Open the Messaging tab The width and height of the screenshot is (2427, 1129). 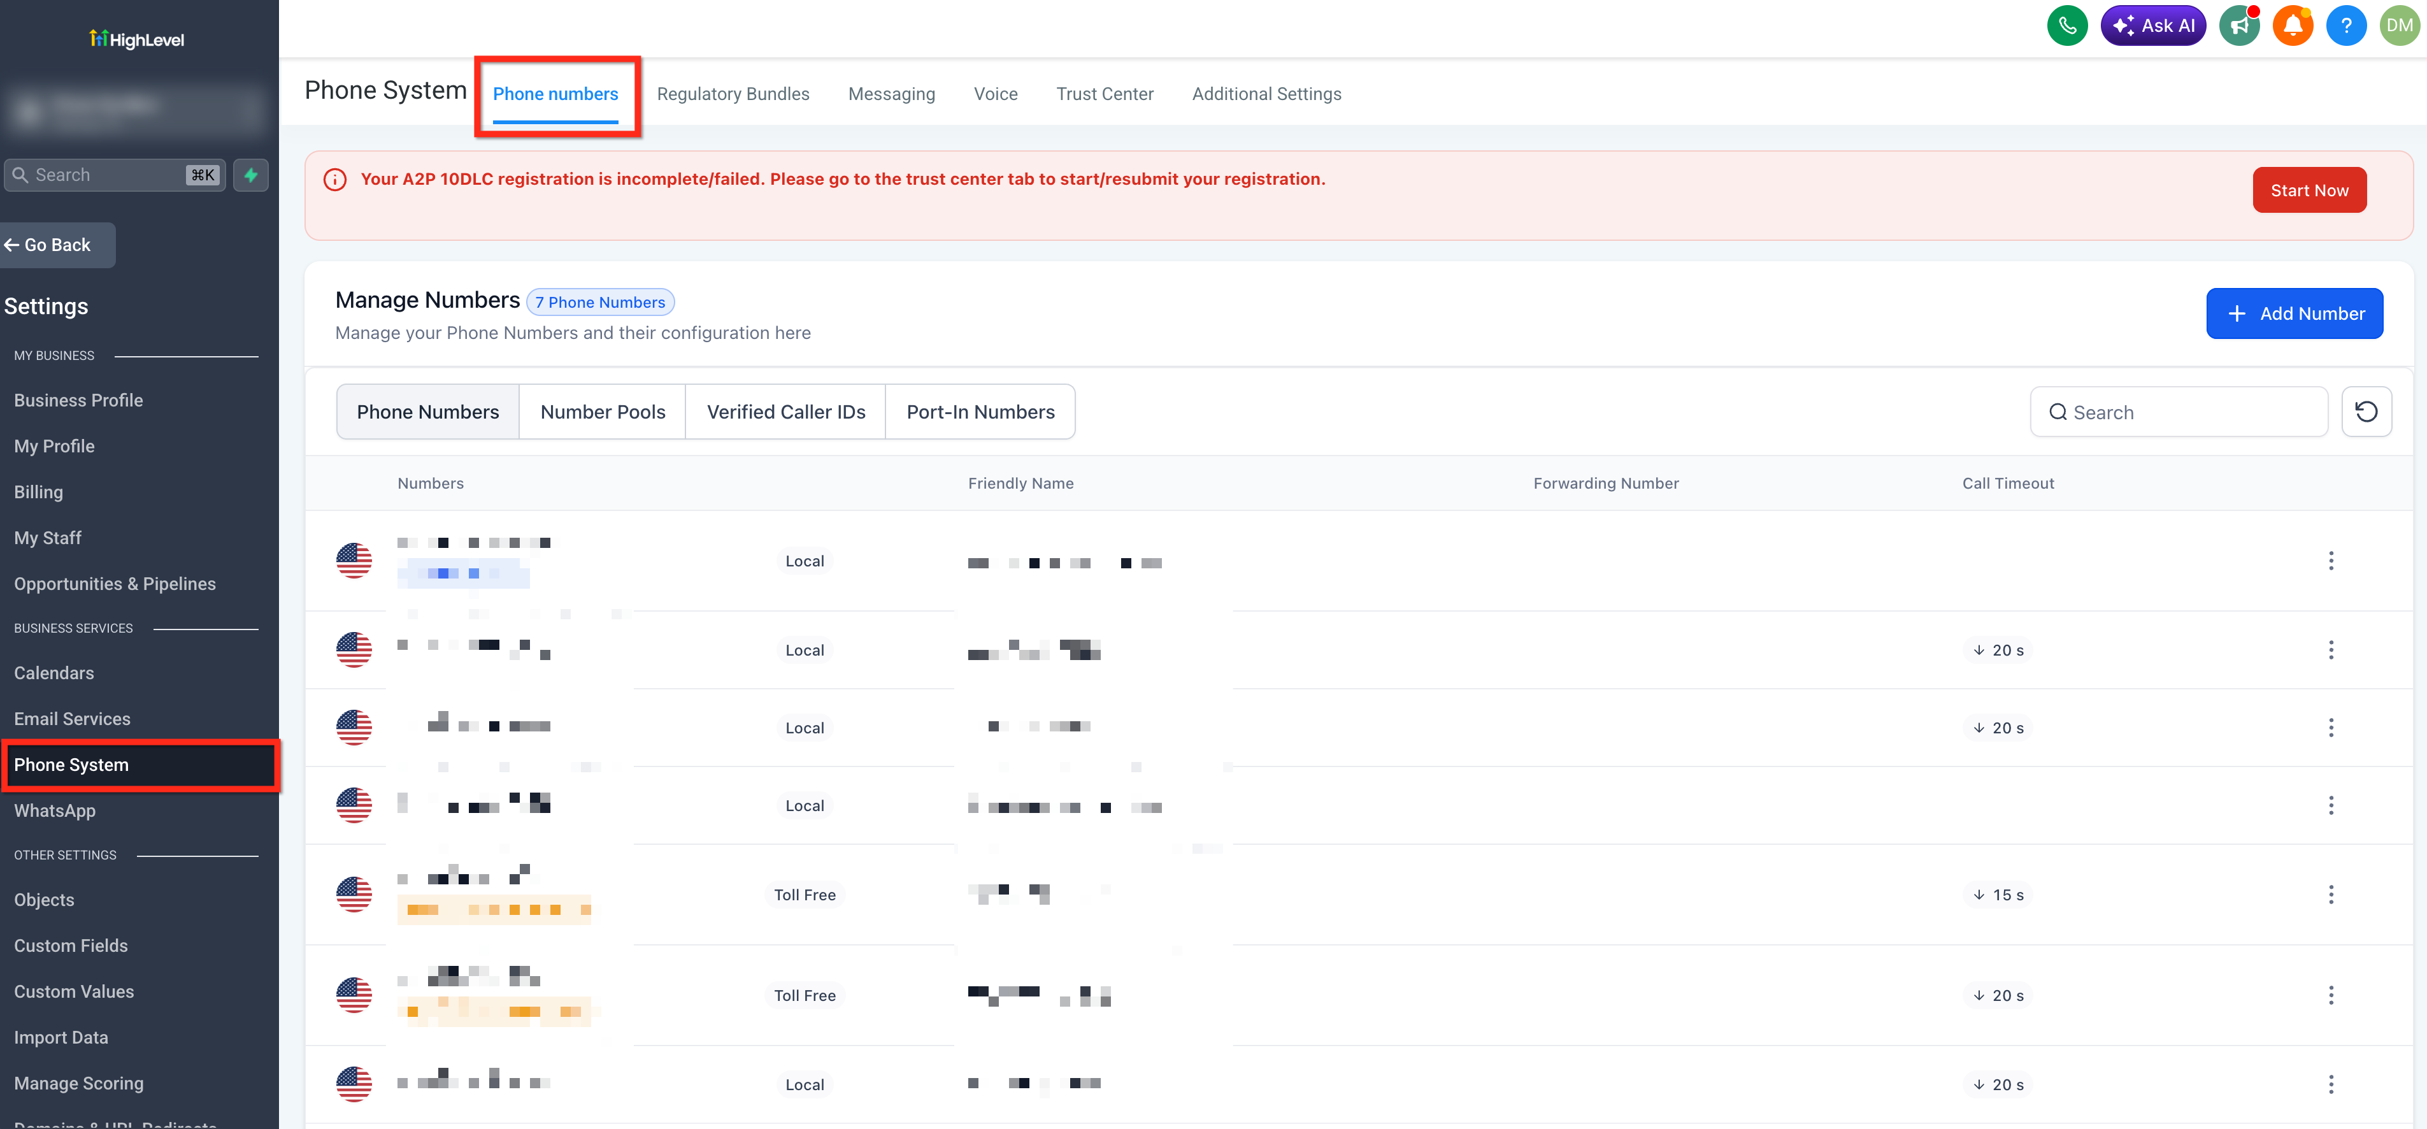[x=891, y=94]
